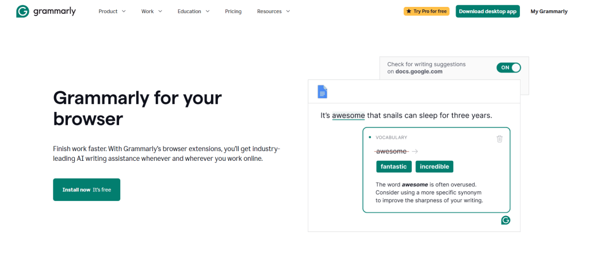This screenshot has width=589, height=274.
Task: Dismiss suggestion with the trash icon
Action: click(499, 138)
